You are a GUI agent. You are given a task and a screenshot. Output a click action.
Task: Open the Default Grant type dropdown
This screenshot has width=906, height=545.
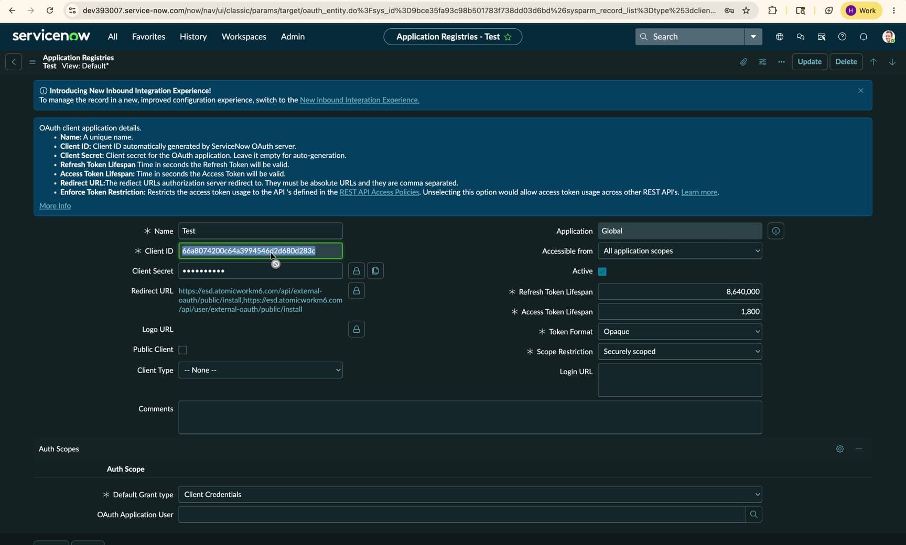click(470, 495)
